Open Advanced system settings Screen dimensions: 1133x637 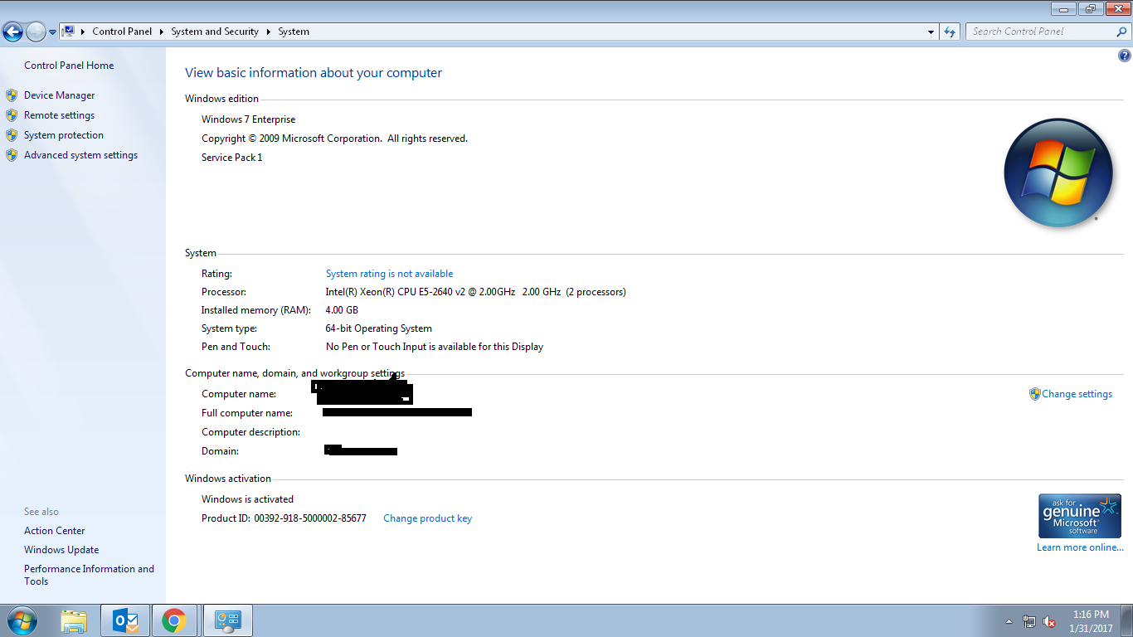(80, 155)
